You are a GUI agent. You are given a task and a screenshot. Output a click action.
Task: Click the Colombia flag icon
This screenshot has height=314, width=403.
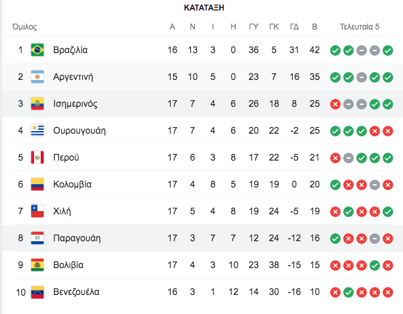[x=37, y=184]
